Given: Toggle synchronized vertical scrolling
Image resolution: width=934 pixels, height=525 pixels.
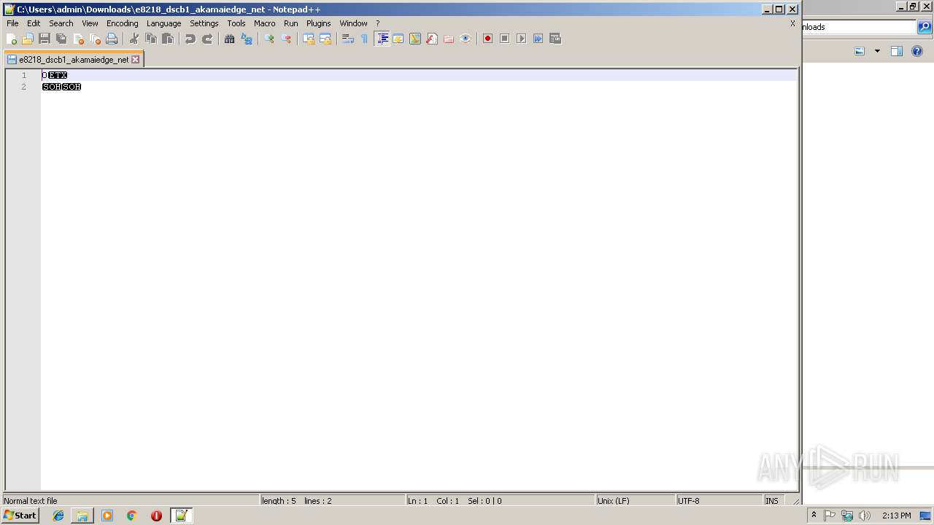Looking at the screenshot, I should pos(309,39).
